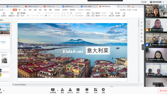Select the second slide thumbnail

pyautogui.click(x=5, y=43)
